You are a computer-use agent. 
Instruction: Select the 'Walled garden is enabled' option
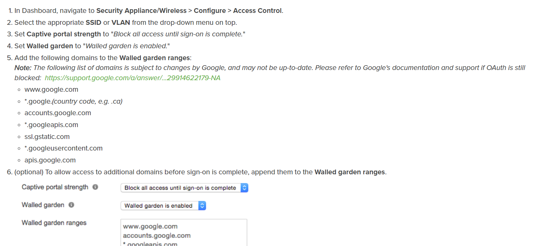[159, 206]
